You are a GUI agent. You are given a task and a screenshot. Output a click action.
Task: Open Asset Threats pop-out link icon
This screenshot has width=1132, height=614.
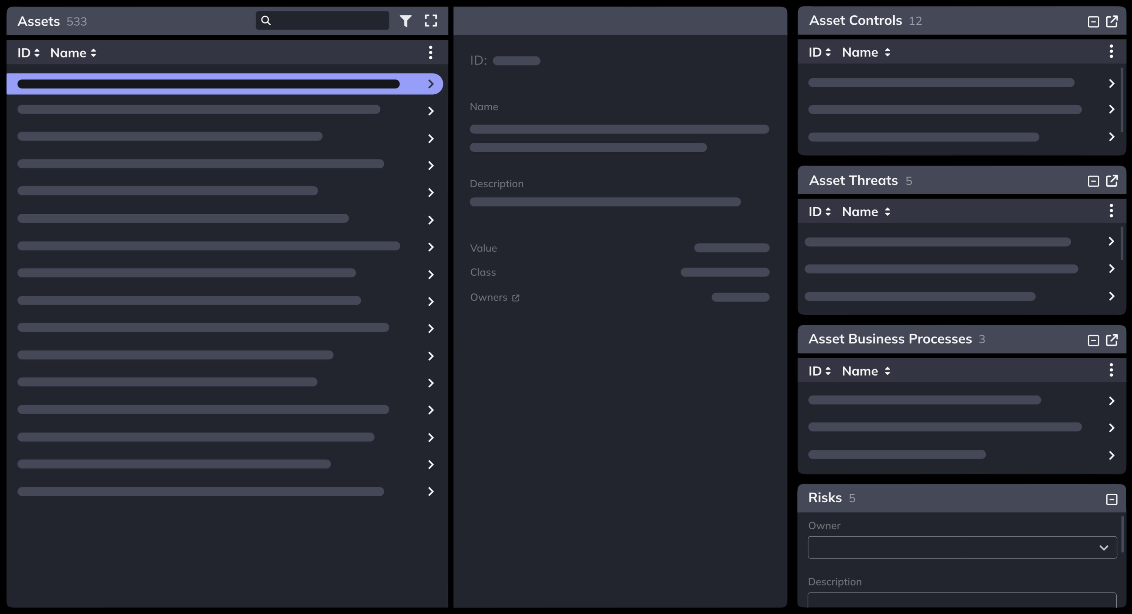(x=1112, y=180)
